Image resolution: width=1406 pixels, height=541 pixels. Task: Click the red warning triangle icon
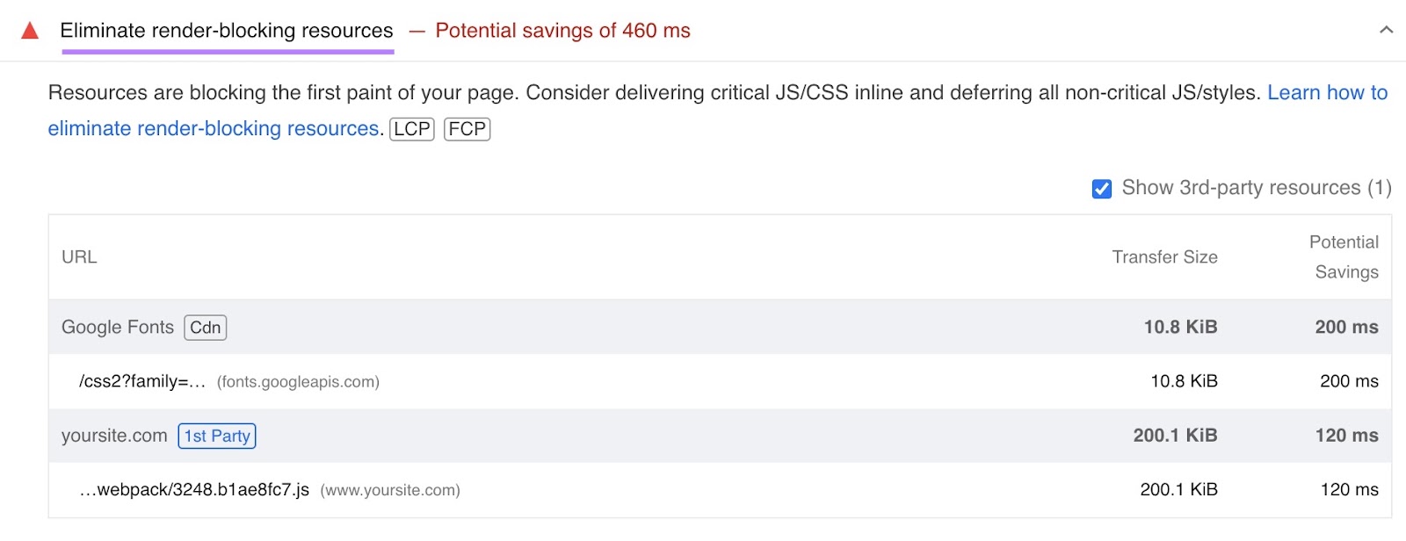31,31
